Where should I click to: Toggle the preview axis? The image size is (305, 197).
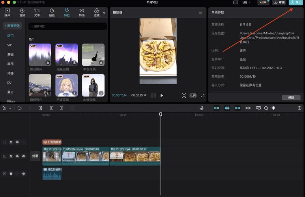248,108
